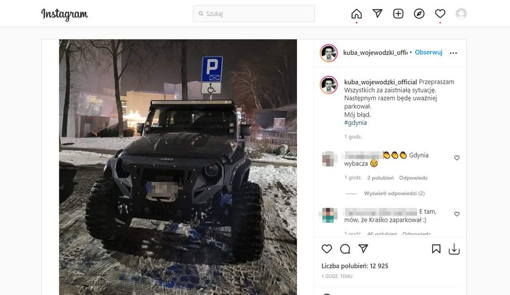Open direct messages paper plane icon
This screenshot has height=295, width=510.
click(x=377, y=13)
